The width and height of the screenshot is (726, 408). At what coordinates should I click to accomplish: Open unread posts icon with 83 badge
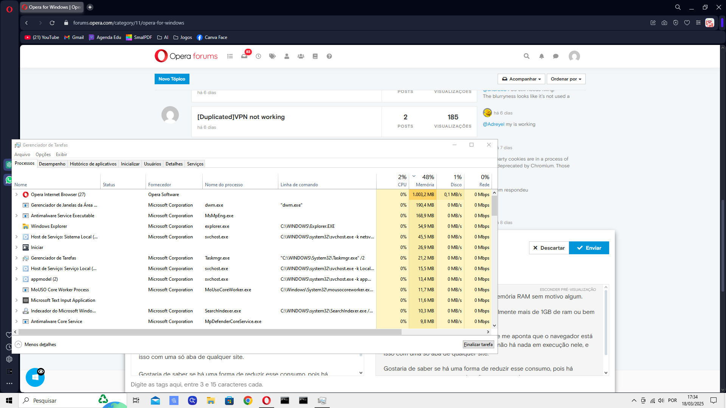tap(245, 56)
